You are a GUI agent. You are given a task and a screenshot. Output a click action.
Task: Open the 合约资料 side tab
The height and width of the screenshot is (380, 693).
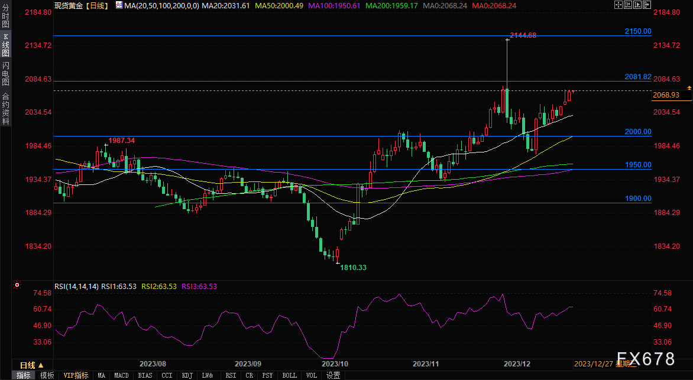[5, 109]
